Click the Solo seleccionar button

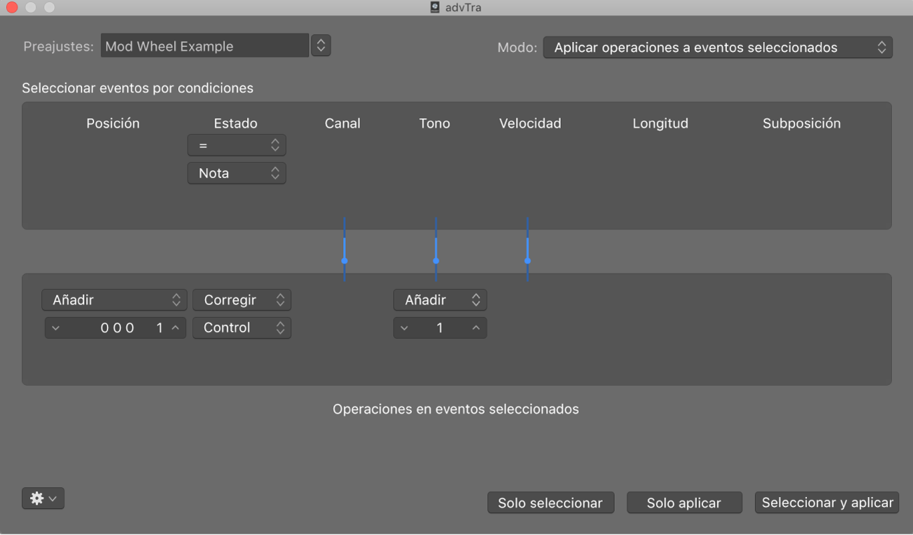[x=550, y=503]
